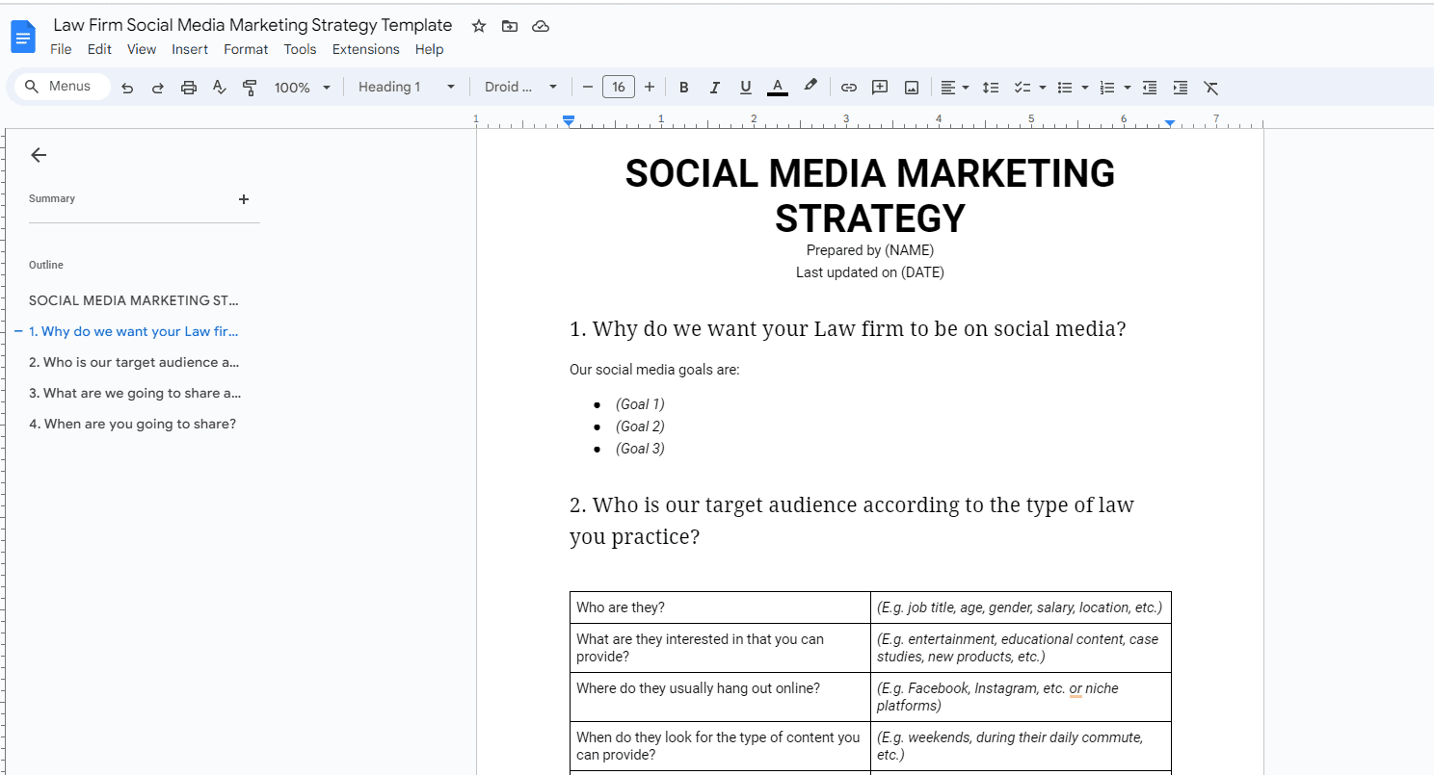The width and height of the screenshot is (1434, 775).
Task: Click the insert image icon
Action: [912, 88]
